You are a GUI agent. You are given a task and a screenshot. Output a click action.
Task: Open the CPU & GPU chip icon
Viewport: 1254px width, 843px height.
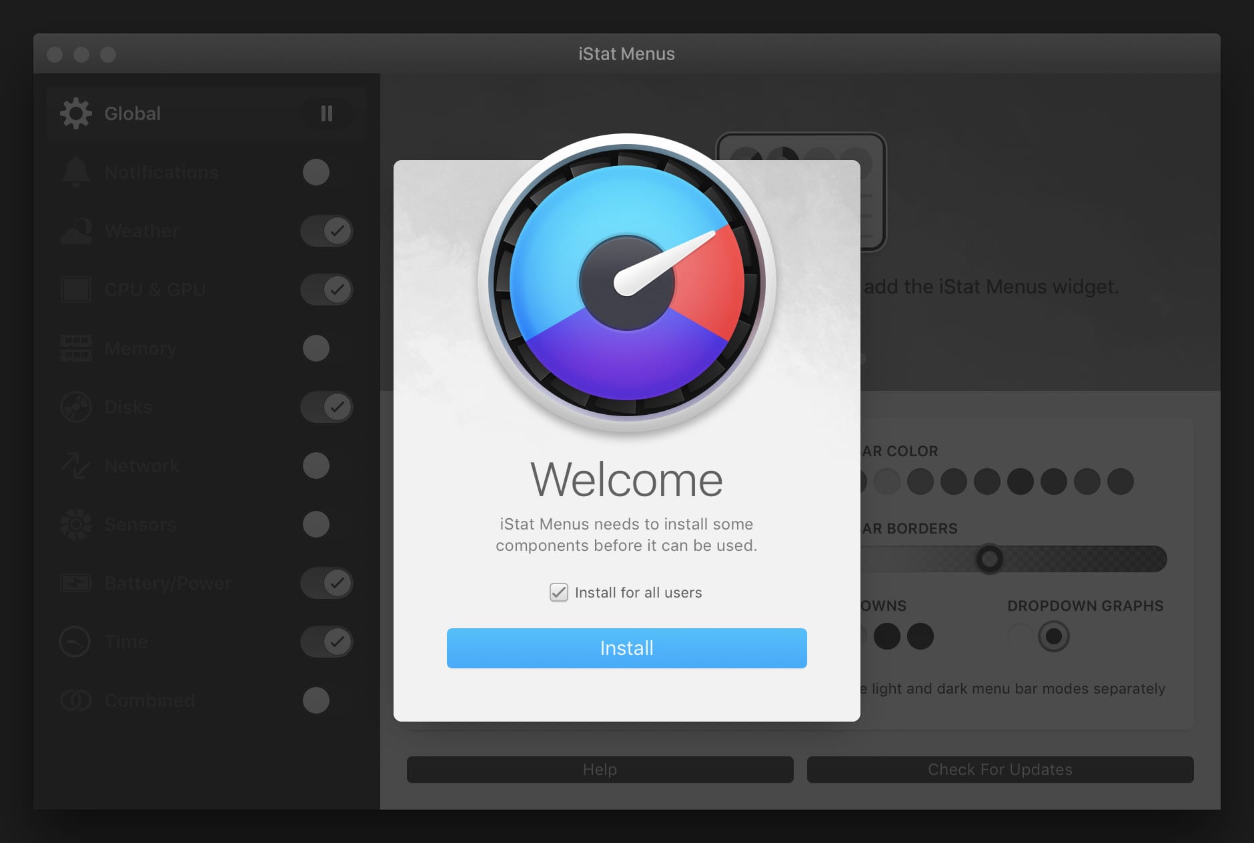point(76,289)
